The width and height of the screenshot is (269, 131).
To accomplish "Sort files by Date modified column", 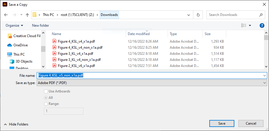I will click(x=139, y=34).
